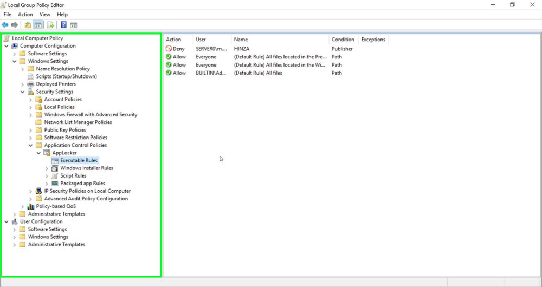Expand the Account Policies node
The height and width of the screenshot is (287, 542).
pos(30,100)
